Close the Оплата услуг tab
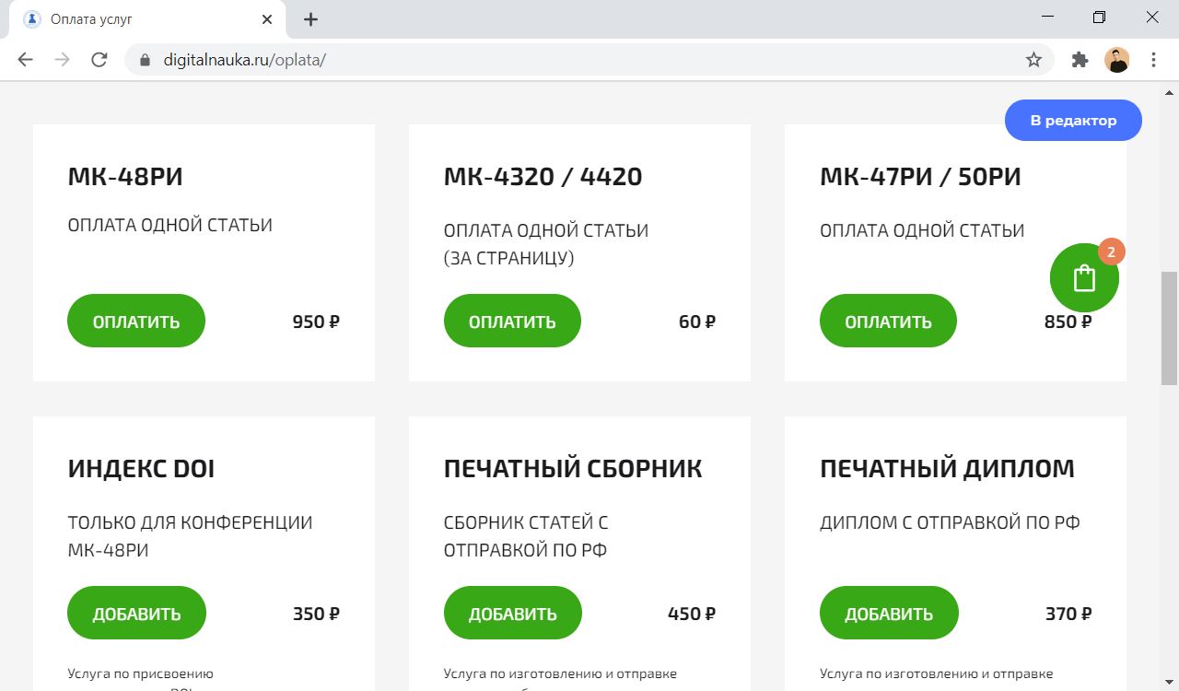The height and width of the screenshot is (691, 1179). pos(267,19)
